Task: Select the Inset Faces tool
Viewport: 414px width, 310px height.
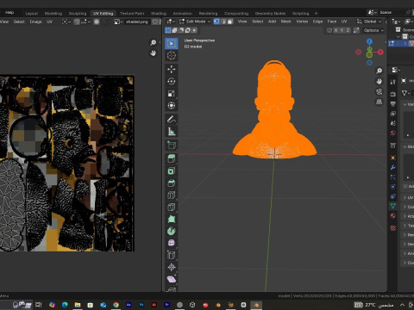Action: pos(172,170)
